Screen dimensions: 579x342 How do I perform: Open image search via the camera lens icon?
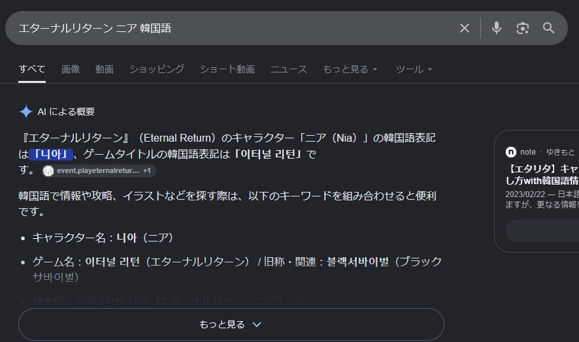coord(523,28)
